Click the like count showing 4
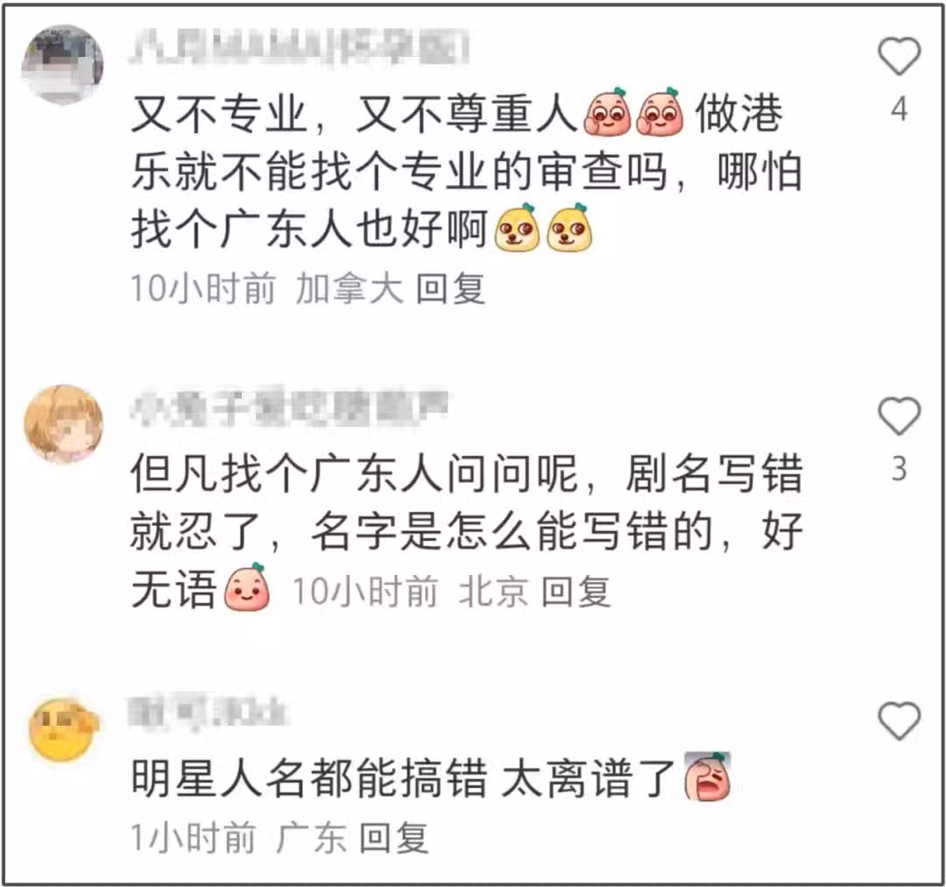 click(x=899, y=110)
